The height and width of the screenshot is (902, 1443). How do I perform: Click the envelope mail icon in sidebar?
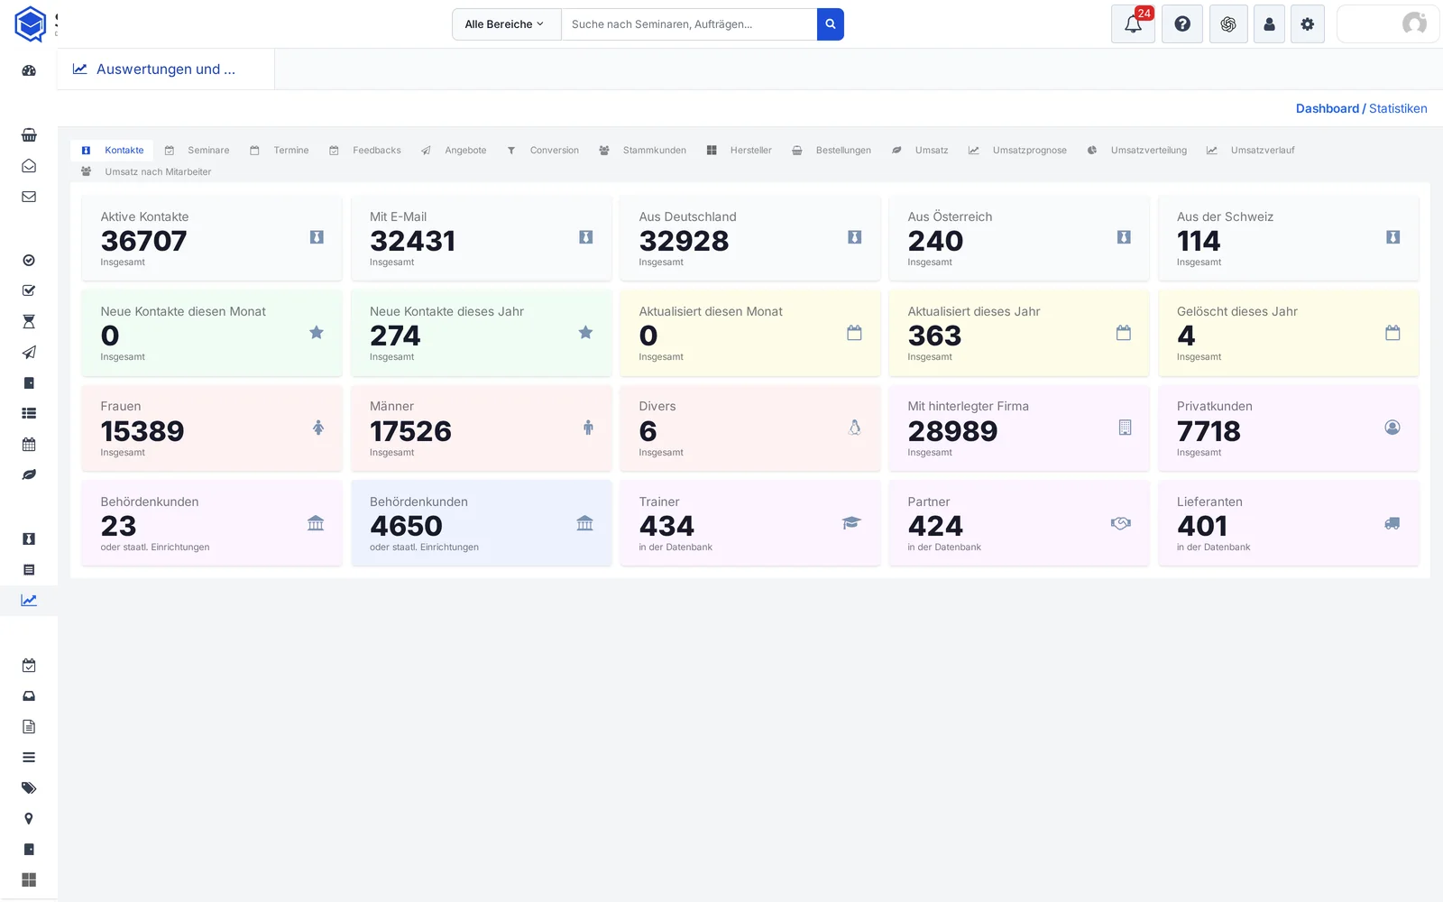[29, 197]
